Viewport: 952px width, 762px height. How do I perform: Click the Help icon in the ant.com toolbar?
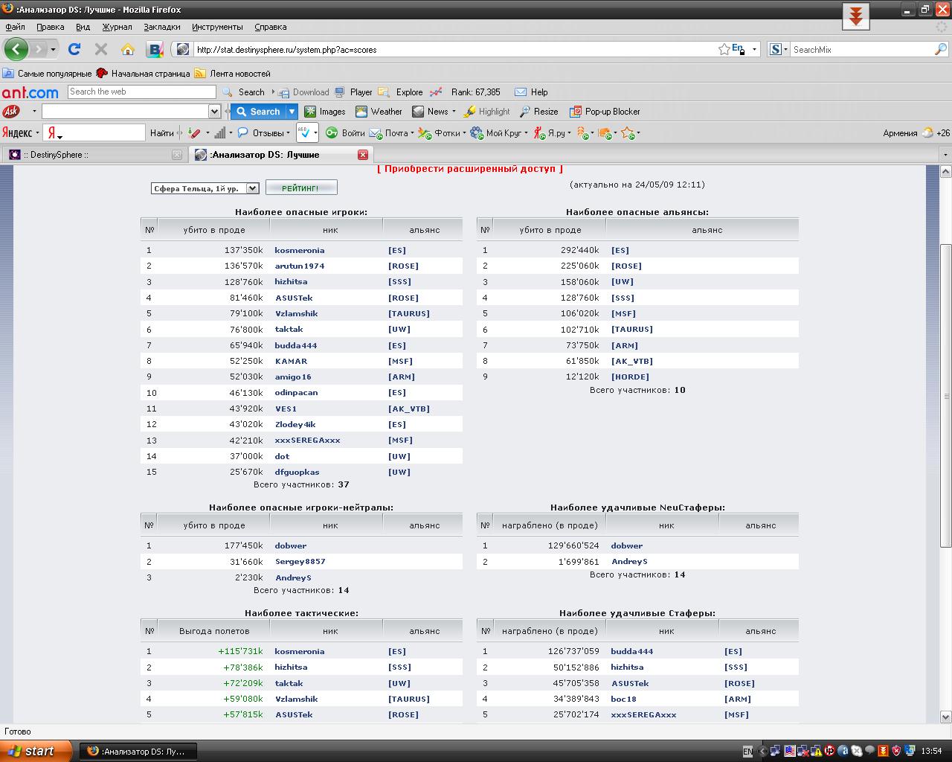tap(521, 92)
